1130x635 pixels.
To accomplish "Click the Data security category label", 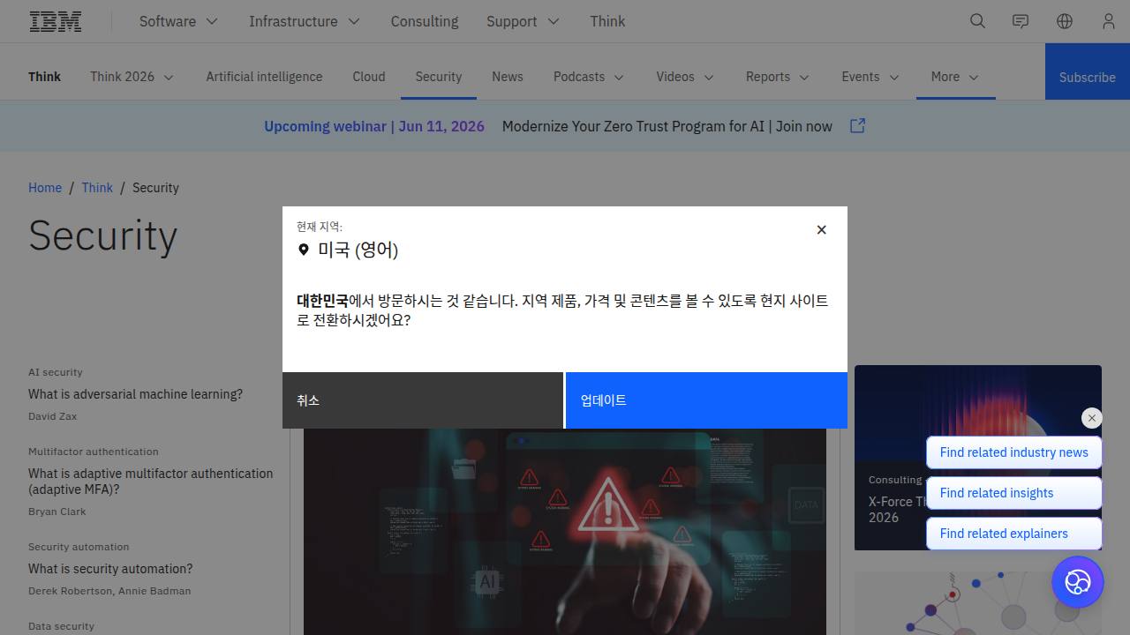I will point(61,626).
